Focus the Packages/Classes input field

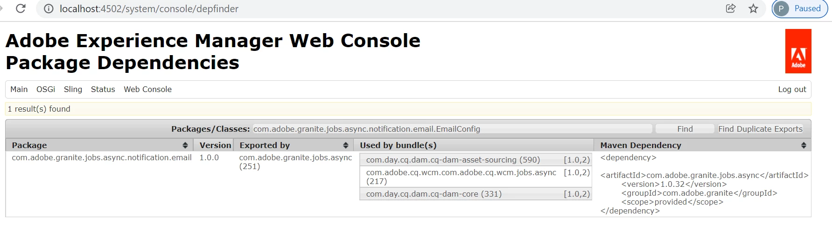click(x=452, y=129)
